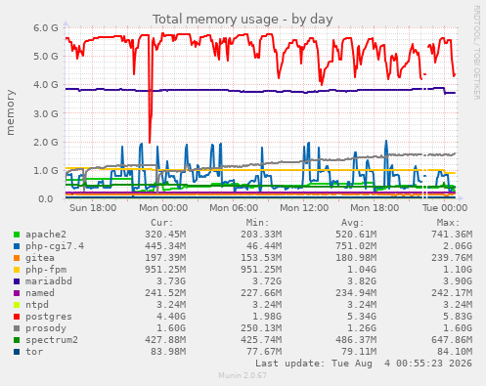Click the '5.0 G' y-axis label
486x386 pixels.
[46, 56]
